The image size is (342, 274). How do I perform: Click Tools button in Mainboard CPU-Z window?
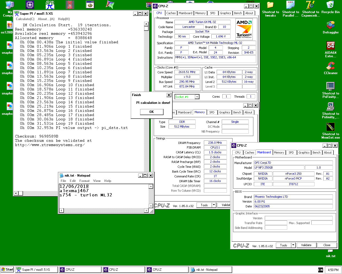click(x=284, y=245)
